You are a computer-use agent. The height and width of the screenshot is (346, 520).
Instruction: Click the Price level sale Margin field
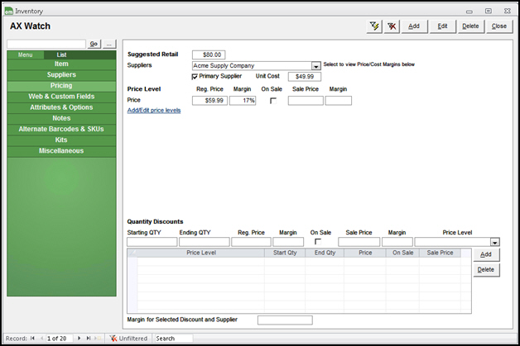point(339,101)
